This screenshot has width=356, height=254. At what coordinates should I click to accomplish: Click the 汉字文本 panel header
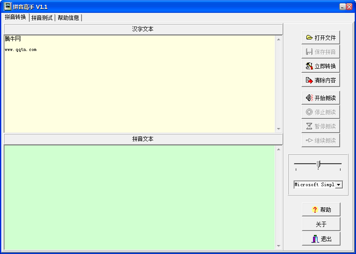143,29
